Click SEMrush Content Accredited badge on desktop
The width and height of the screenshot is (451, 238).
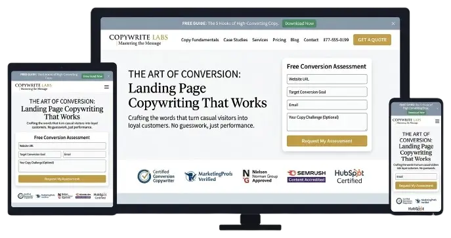click(307, 176)
